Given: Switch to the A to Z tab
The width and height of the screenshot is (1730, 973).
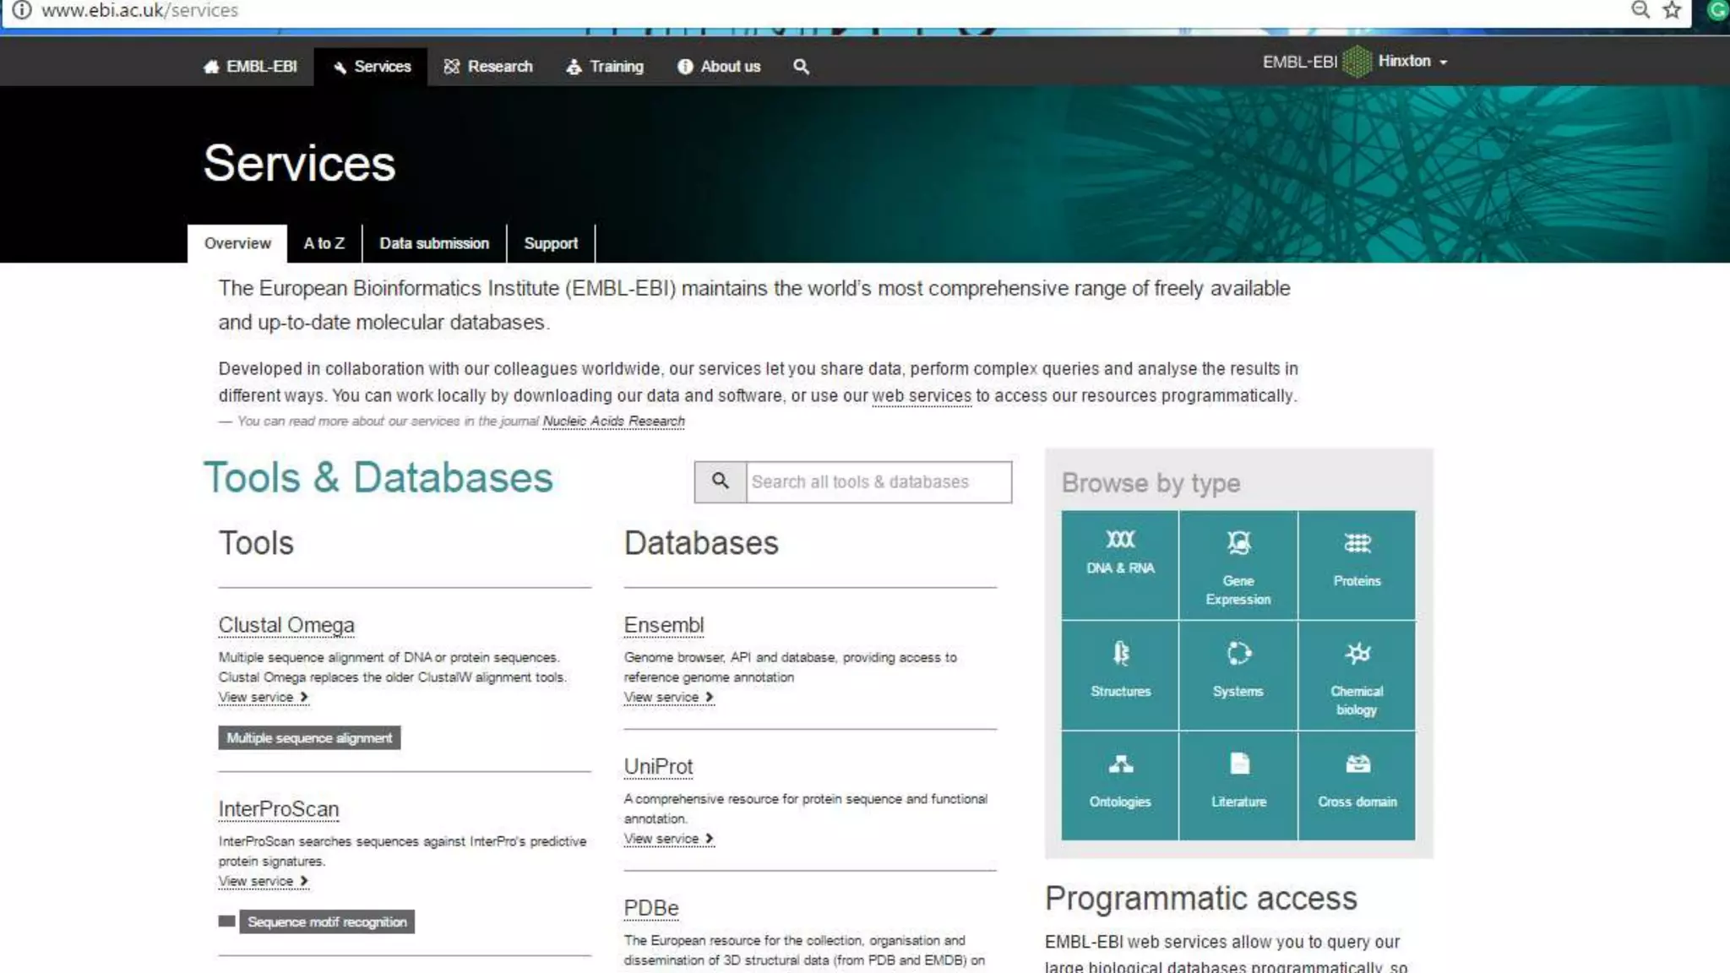Looking at the screenshot, I should 324,243.
